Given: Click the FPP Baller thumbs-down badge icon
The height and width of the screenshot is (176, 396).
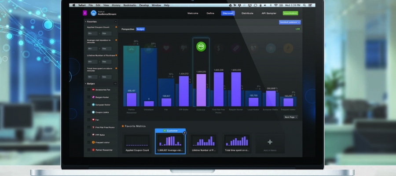Looking at the screenshot, I should pos(184,48).
